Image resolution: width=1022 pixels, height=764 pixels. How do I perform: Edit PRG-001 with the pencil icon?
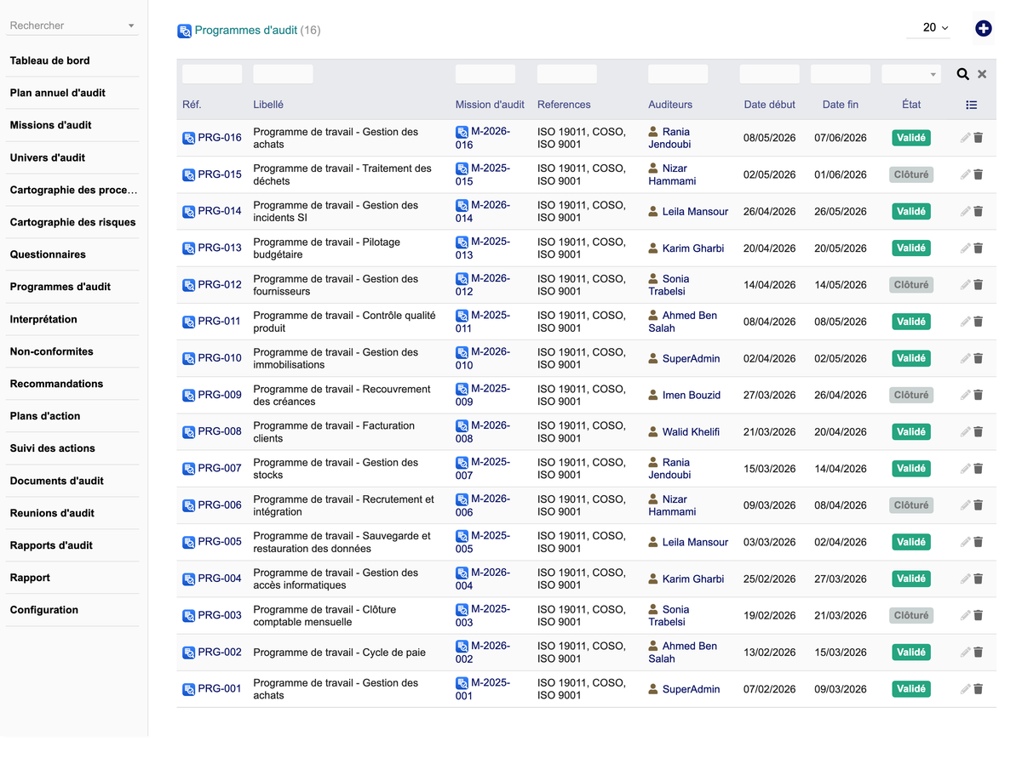point(965,689)
